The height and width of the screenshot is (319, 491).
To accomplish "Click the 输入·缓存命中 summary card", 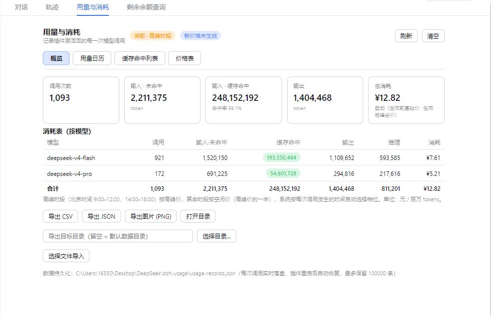I will click(x=244, y=100).
